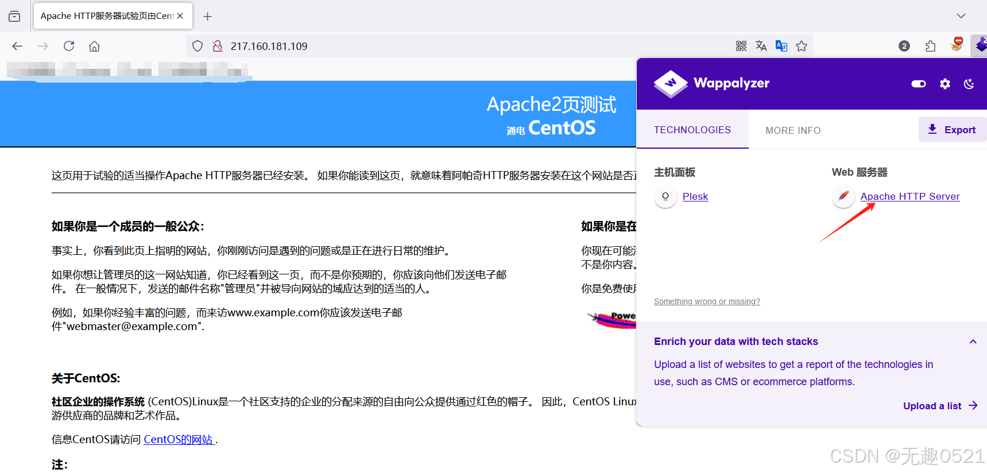This screenshot has width=987, height=473.
Task: Open the extension with the badge 2
Action: 904,46
